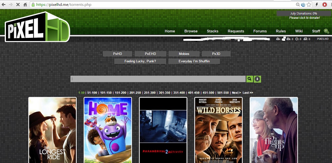332x163 pixels.
Task: Open the Browse menu item
Action: pos(191,31)
